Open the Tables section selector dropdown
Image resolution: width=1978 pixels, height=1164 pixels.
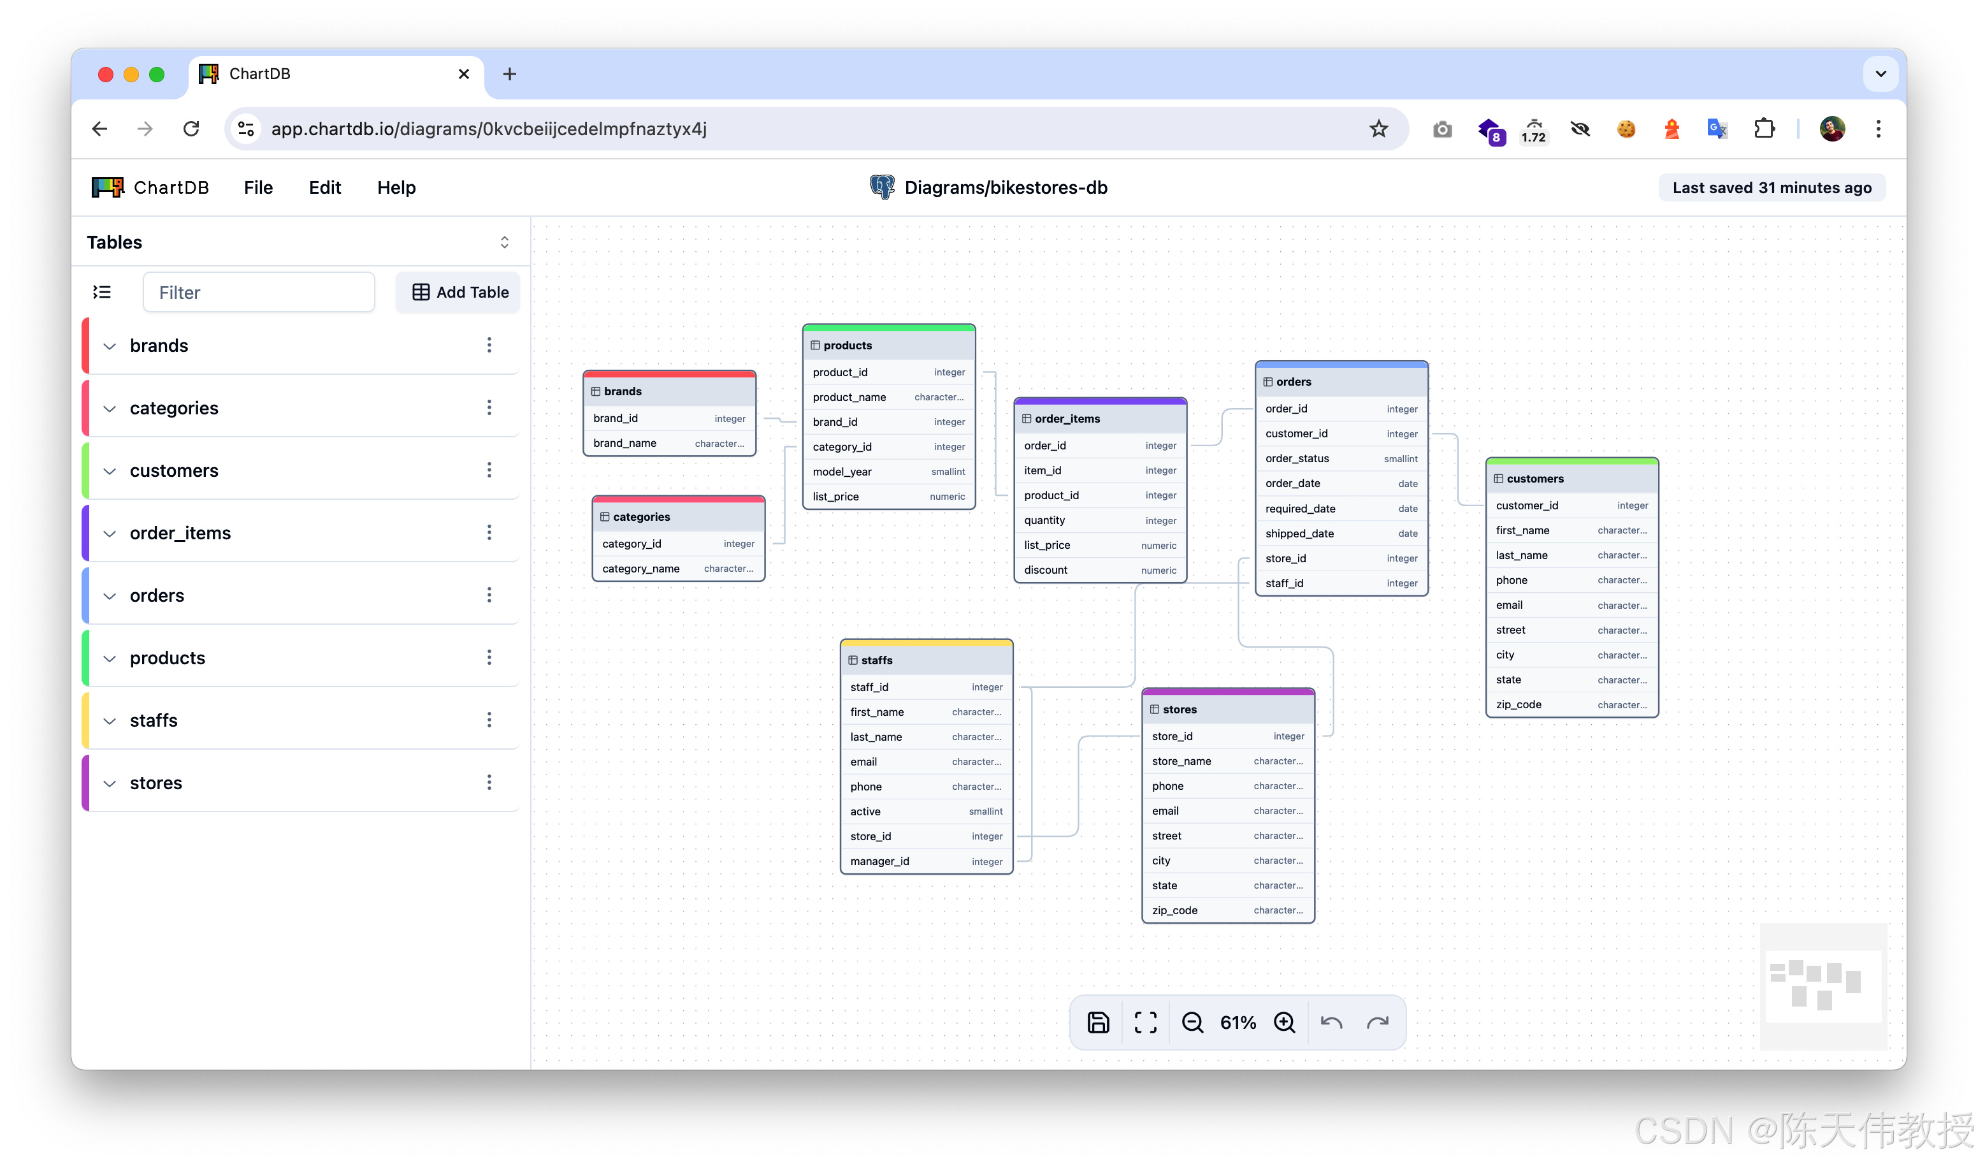click(505, 242)
